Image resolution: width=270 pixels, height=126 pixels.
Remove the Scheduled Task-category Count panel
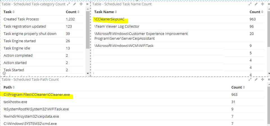(87, 4)
